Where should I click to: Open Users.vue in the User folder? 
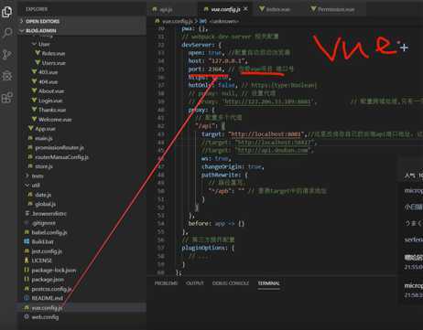pyautogui.click(x=53, y=63)
